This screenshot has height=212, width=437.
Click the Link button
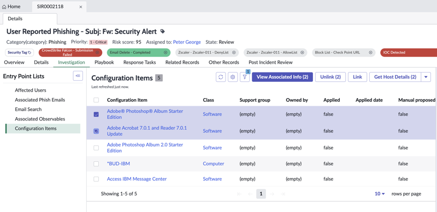pos(358,77)
